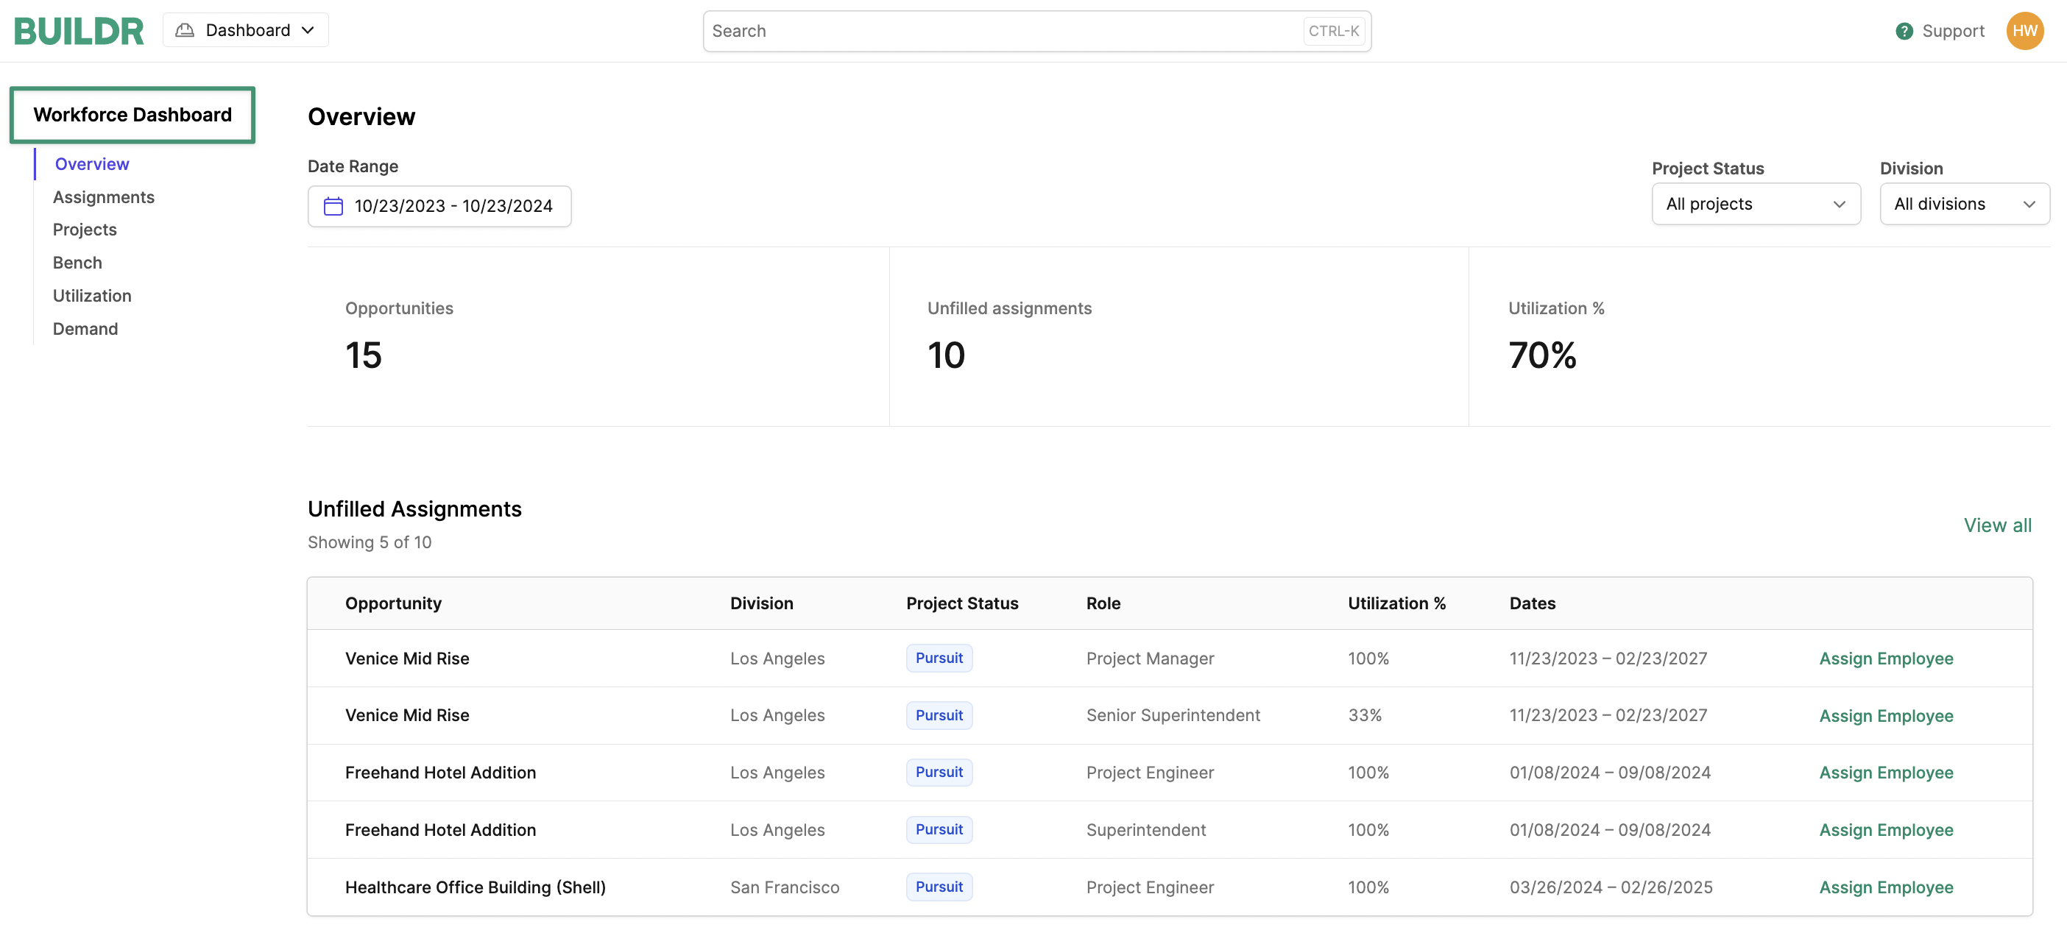Assign Employee for Healthcare Office Building
Image resolution: width=2067 pixels, height=933 pixels.
tap(1885, 887)
